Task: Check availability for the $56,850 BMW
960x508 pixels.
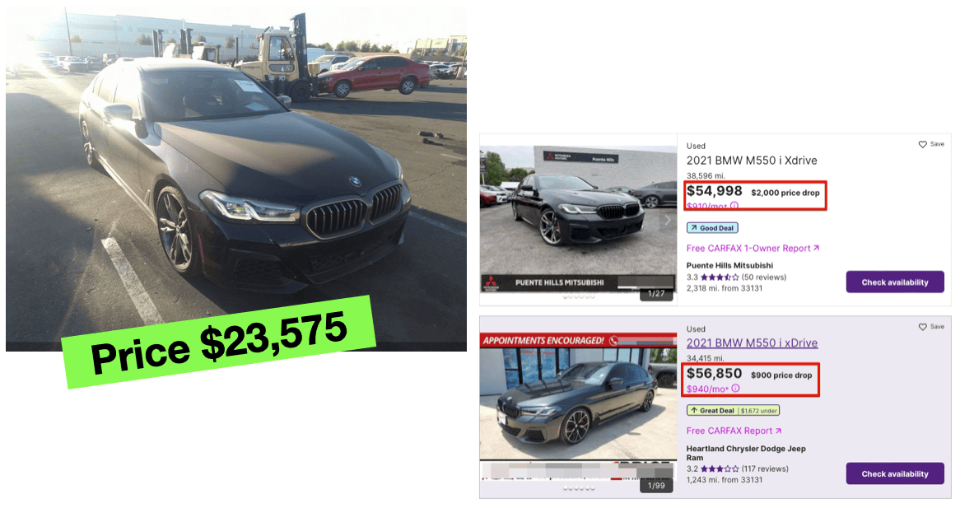Action: point(894,473)
